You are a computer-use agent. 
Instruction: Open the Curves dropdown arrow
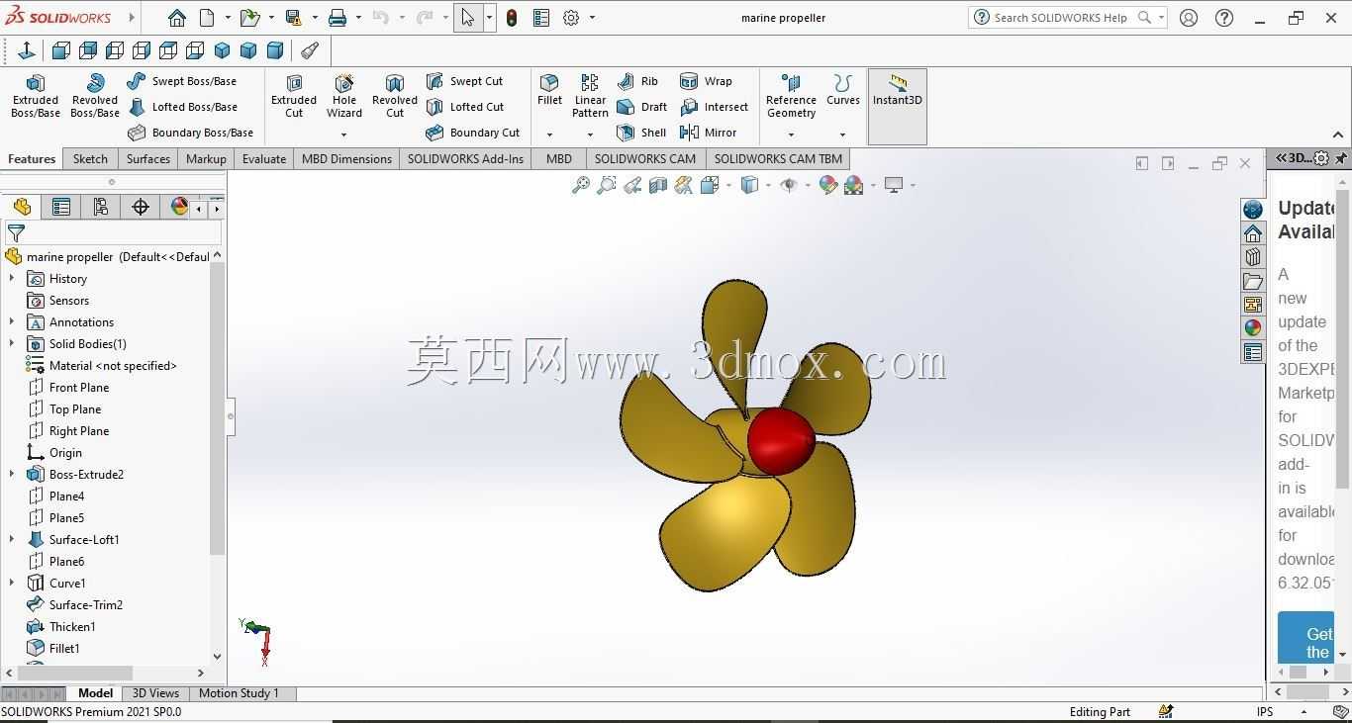click(x=843, y=135)
